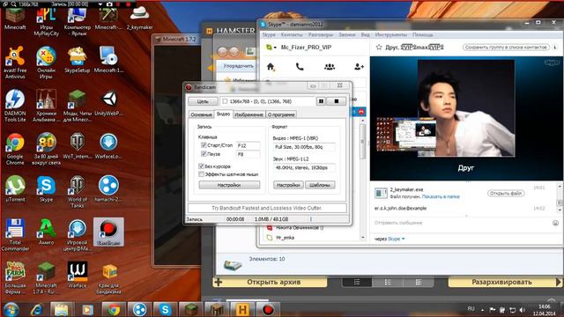Select SkypeSetup desktop icon
This screenshot has width=564, height=317.
[x=77, y=60]
